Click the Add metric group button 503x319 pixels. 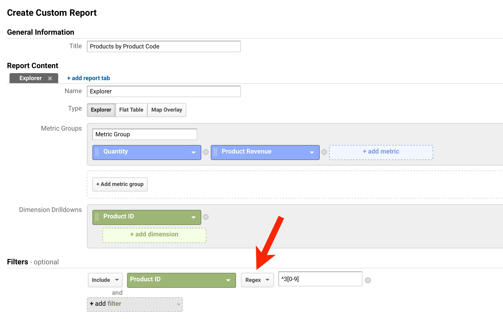(120, 184)
